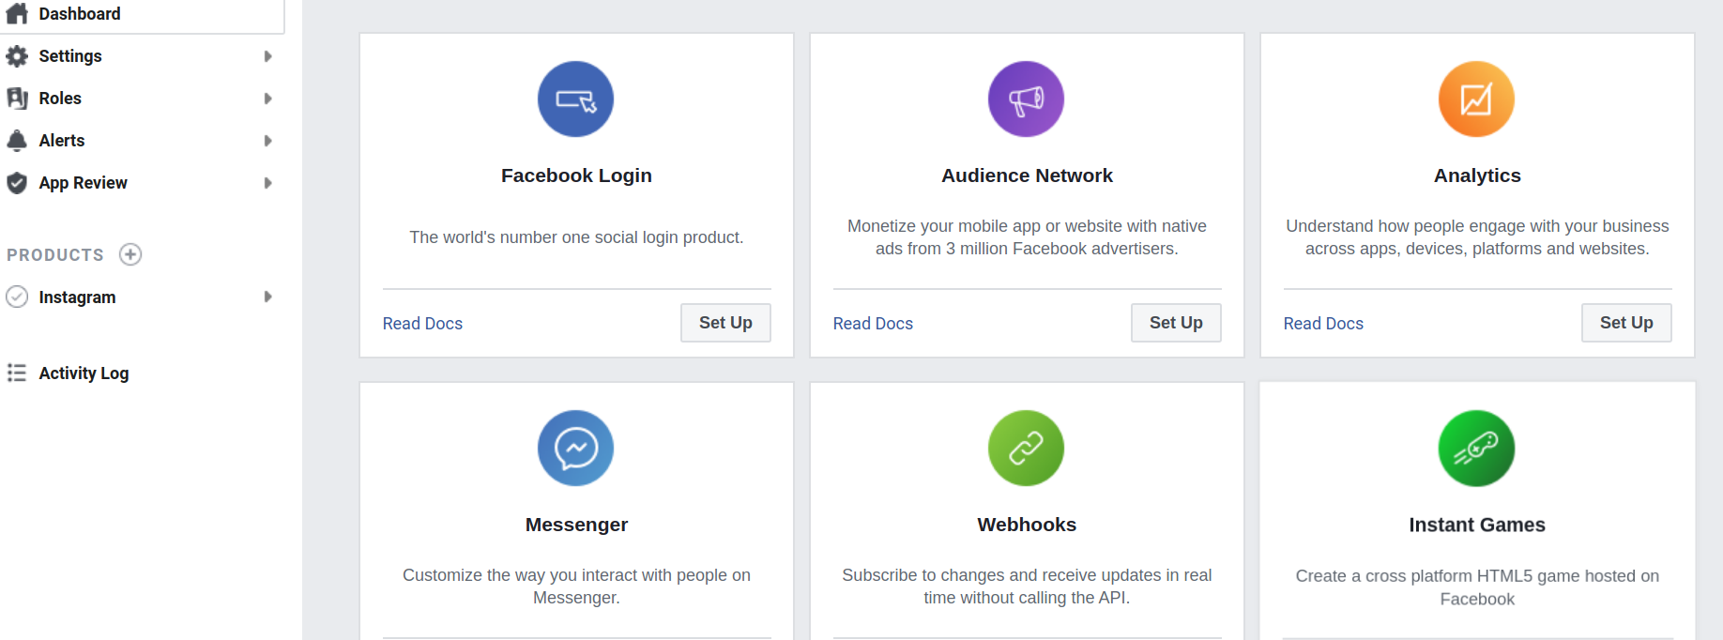Click the Facebook Login card title
This screenshot has width=1723, height=640.
576,175
